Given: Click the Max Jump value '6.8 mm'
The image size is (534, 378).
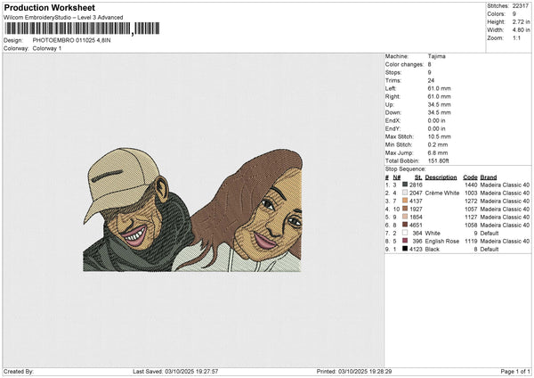Looking at the screenshot, I should pos(438,152).
